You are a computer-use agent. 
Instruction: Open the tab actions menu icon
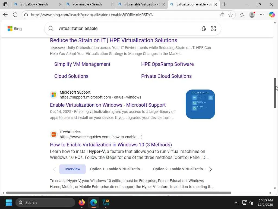click(x=5, y=4)
